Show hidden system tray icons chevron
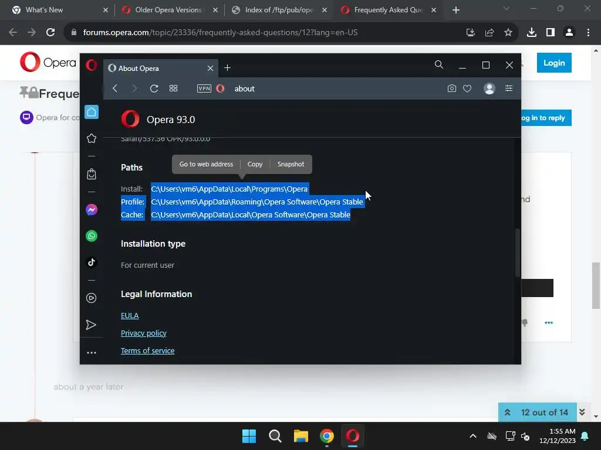Screen dimensions: 601x450 (x=473, y=436)
